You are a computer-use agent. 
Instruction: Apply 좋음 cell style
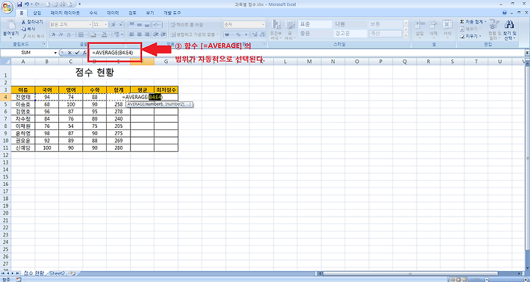click(314, 34)
